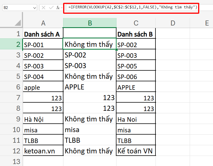213x166 pixels.
Task: Click cell B10 "misa"
Action: 90,129
